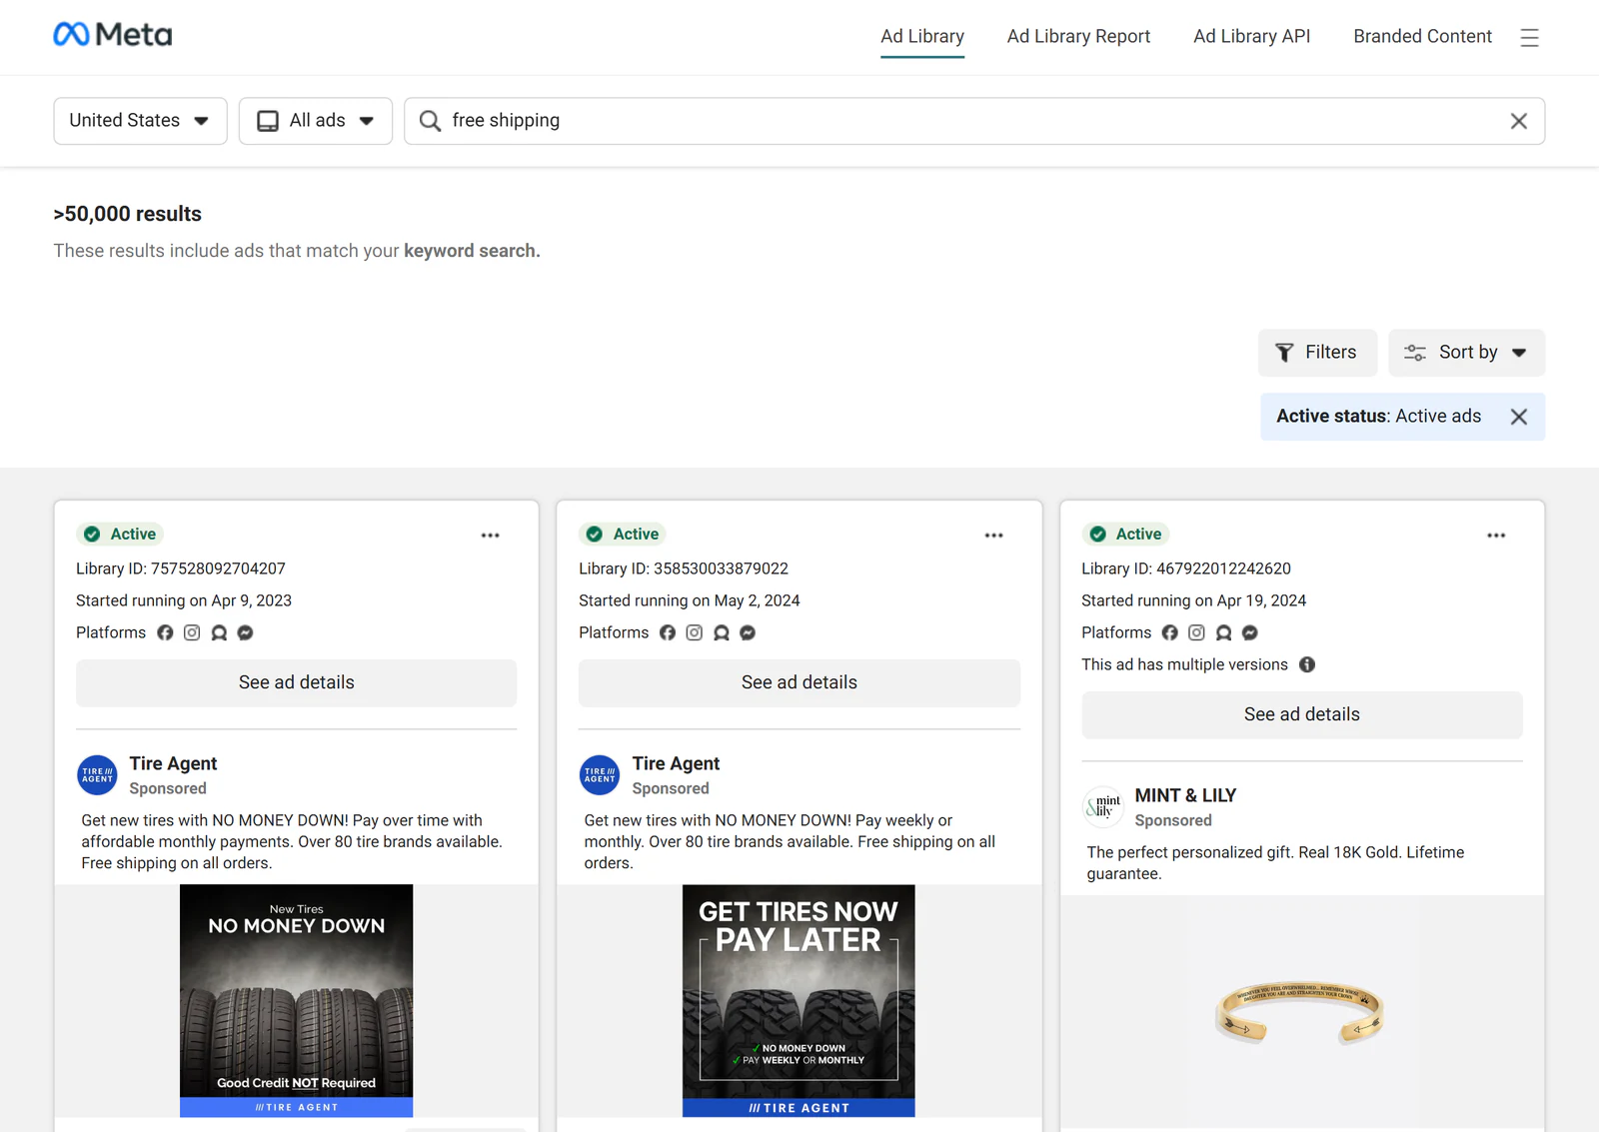Open the NO MONEY DOWN tire ad image
Viewport: 1599px width, 1132px height.
(297, 1001)
